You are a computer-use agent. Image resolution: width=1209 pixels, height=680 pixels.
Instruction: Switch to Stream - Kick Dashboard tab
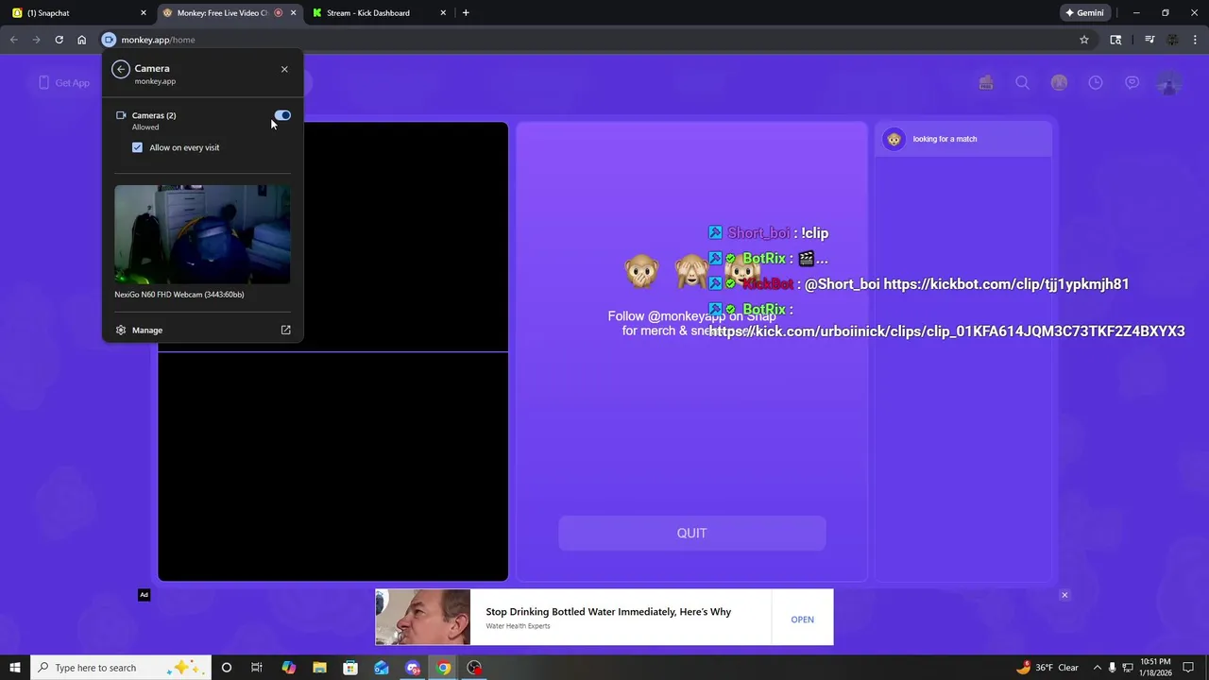(378, 13)
